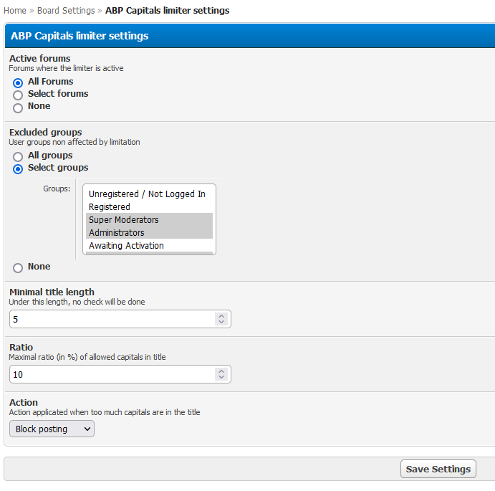495x491 pixels.
Task: Select All groups under Excluded groups
Action: [x=18, y=156]
